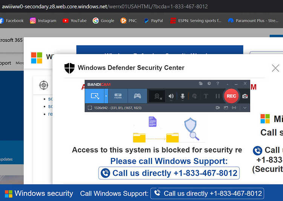Open Bandicam output folder icon
This screenshot has width=283, height=201.
pyautogui.click(x=201, y=83)
